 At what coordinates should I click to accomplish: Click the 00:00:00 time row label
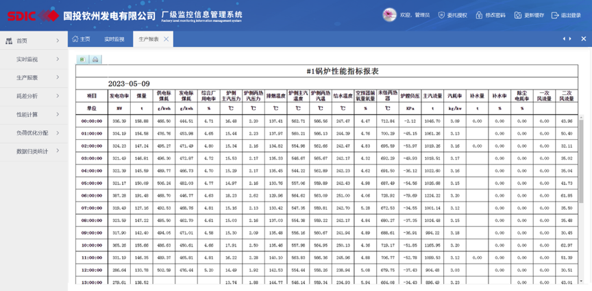pyautogui.click(x=91, y=121)
